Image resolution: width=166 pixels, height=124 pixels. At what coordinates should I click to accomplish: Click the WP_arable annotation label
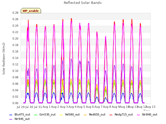31,11
